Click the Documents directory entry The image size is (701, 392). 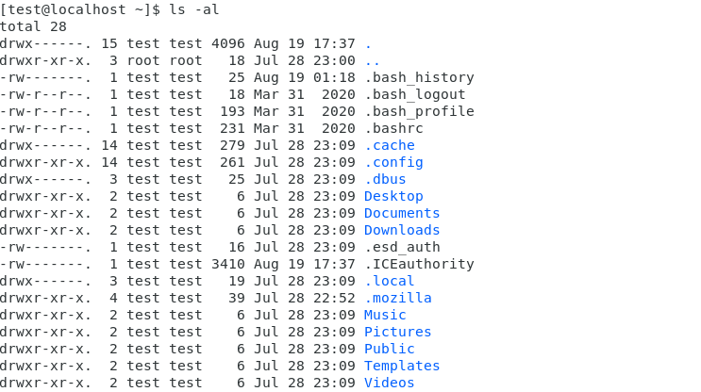[402, 213]
